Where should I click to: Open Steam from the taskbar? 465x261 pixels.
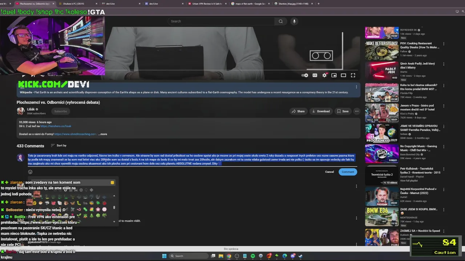point(300,256)
